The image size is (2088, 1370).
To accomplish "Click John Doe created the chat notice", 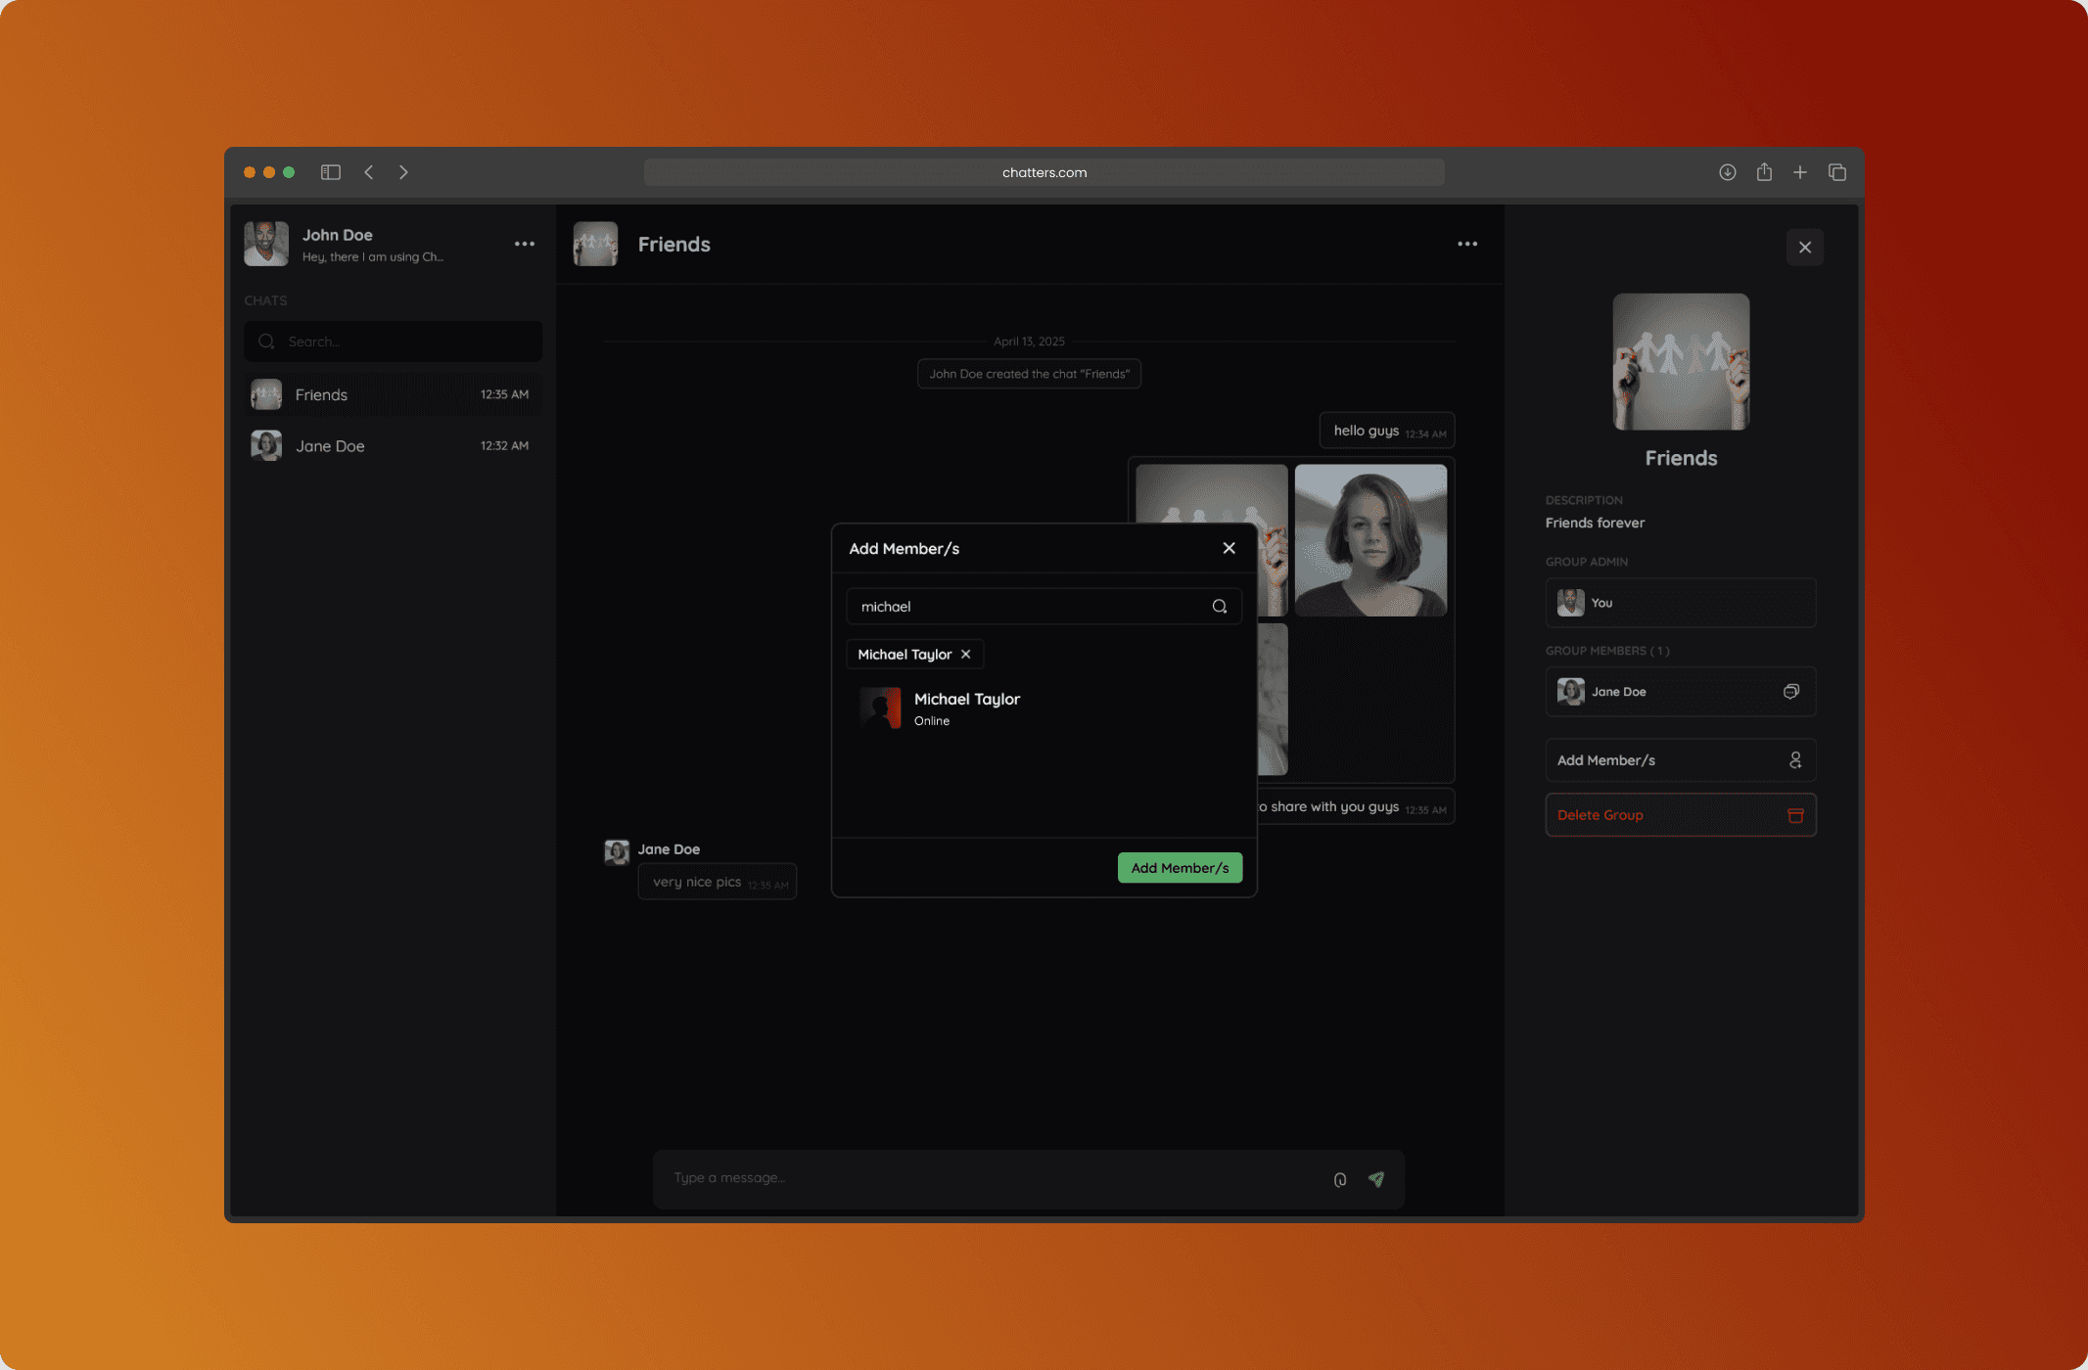I will point(1029,374).
